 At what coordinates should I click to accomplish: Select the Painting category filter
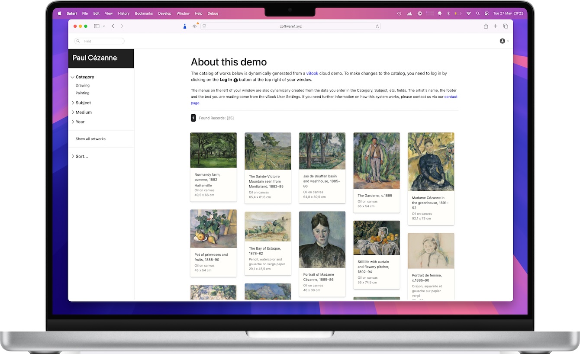click(x=82, y=93)
